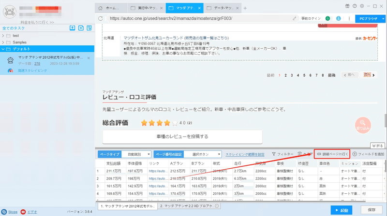Close the データ-マツ tab
Viewport: 387px width, 216px height.
pyautogui.click(x=238, y=8)
